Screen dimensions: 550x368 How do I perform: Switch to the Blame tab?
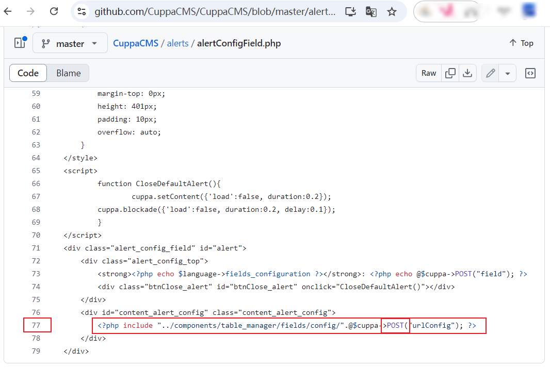[x=68, y=73]
